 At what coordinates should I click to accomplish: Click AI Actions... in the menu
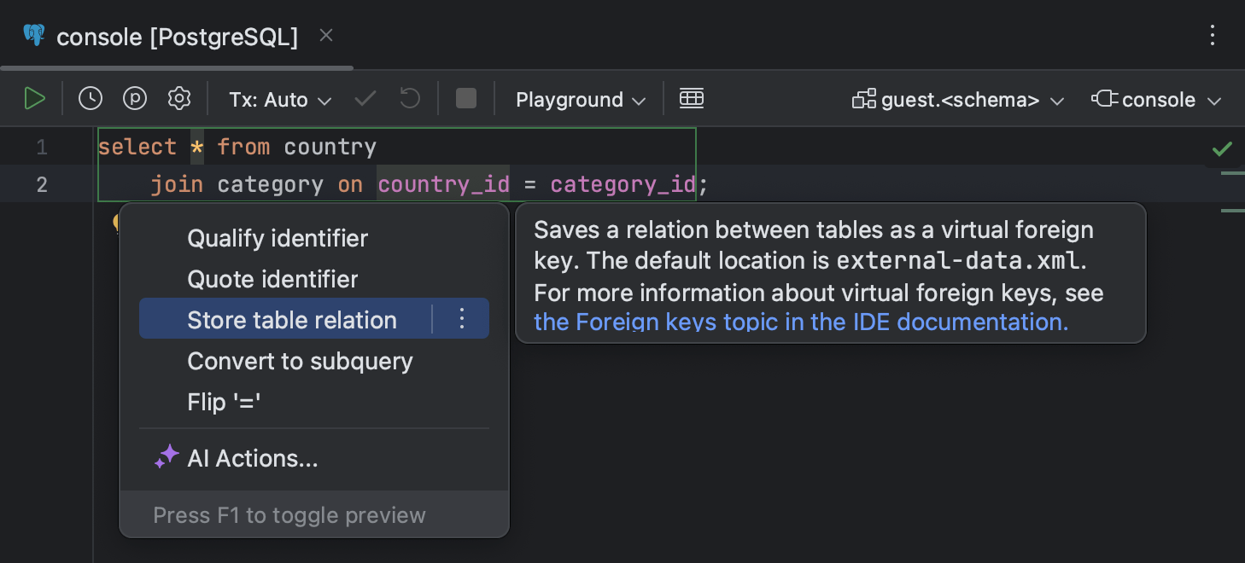[252, 458]
